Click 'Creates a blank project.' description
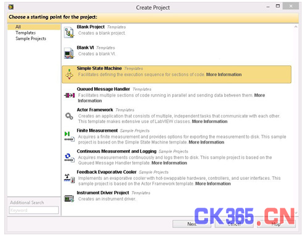Viewport: 304px width, 238px height. pos(102,33)
